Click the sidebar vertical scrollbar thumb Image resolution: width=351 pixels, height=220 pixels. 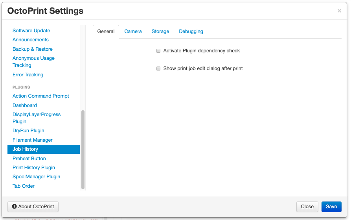tap(83, 150)
